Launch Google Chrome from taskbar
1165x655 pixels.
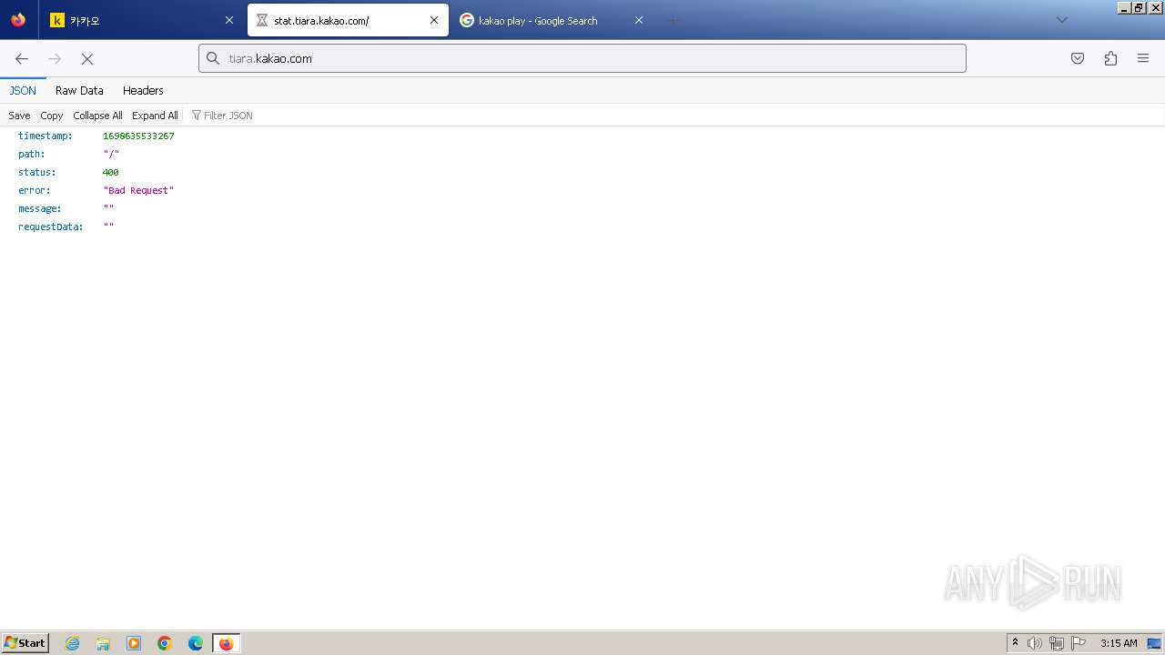pos(165,643)
